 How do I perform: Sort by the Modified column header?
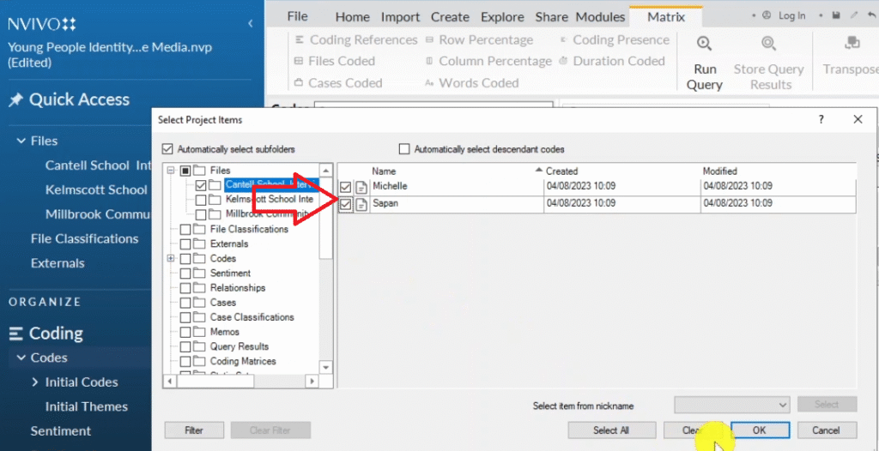719,171
